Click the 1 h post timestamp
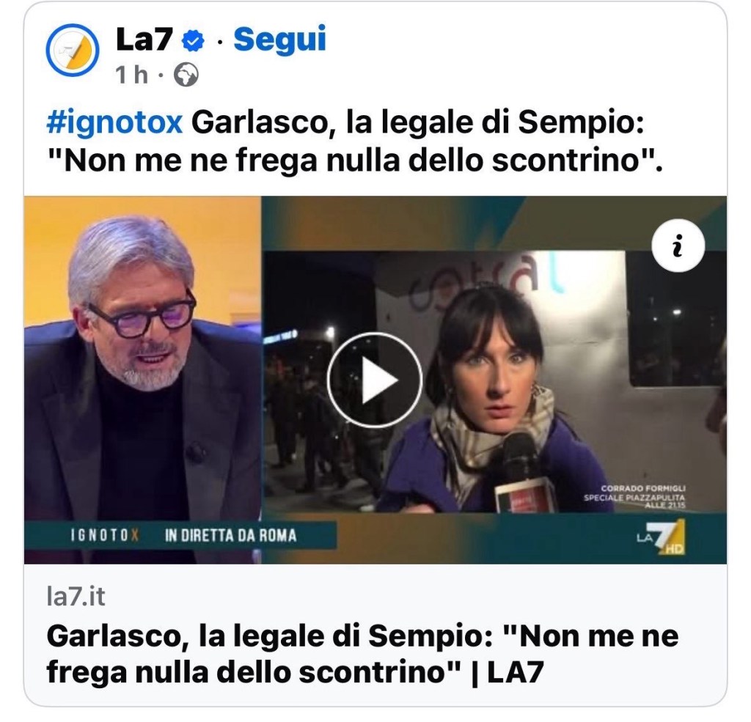751x722 pixels. 131,75
